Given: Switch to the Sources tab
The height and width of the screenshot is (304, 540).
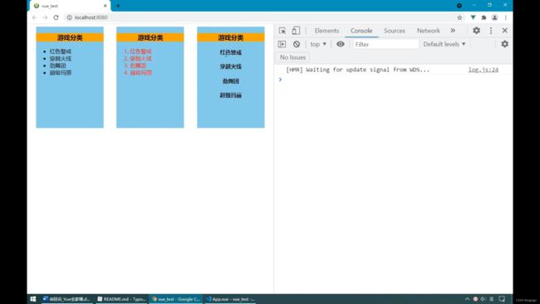Looking at the screenshot, I should [395, 31].
